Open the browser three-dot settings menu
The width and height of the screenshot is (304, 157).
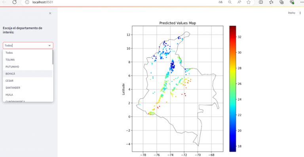(302, 2)
